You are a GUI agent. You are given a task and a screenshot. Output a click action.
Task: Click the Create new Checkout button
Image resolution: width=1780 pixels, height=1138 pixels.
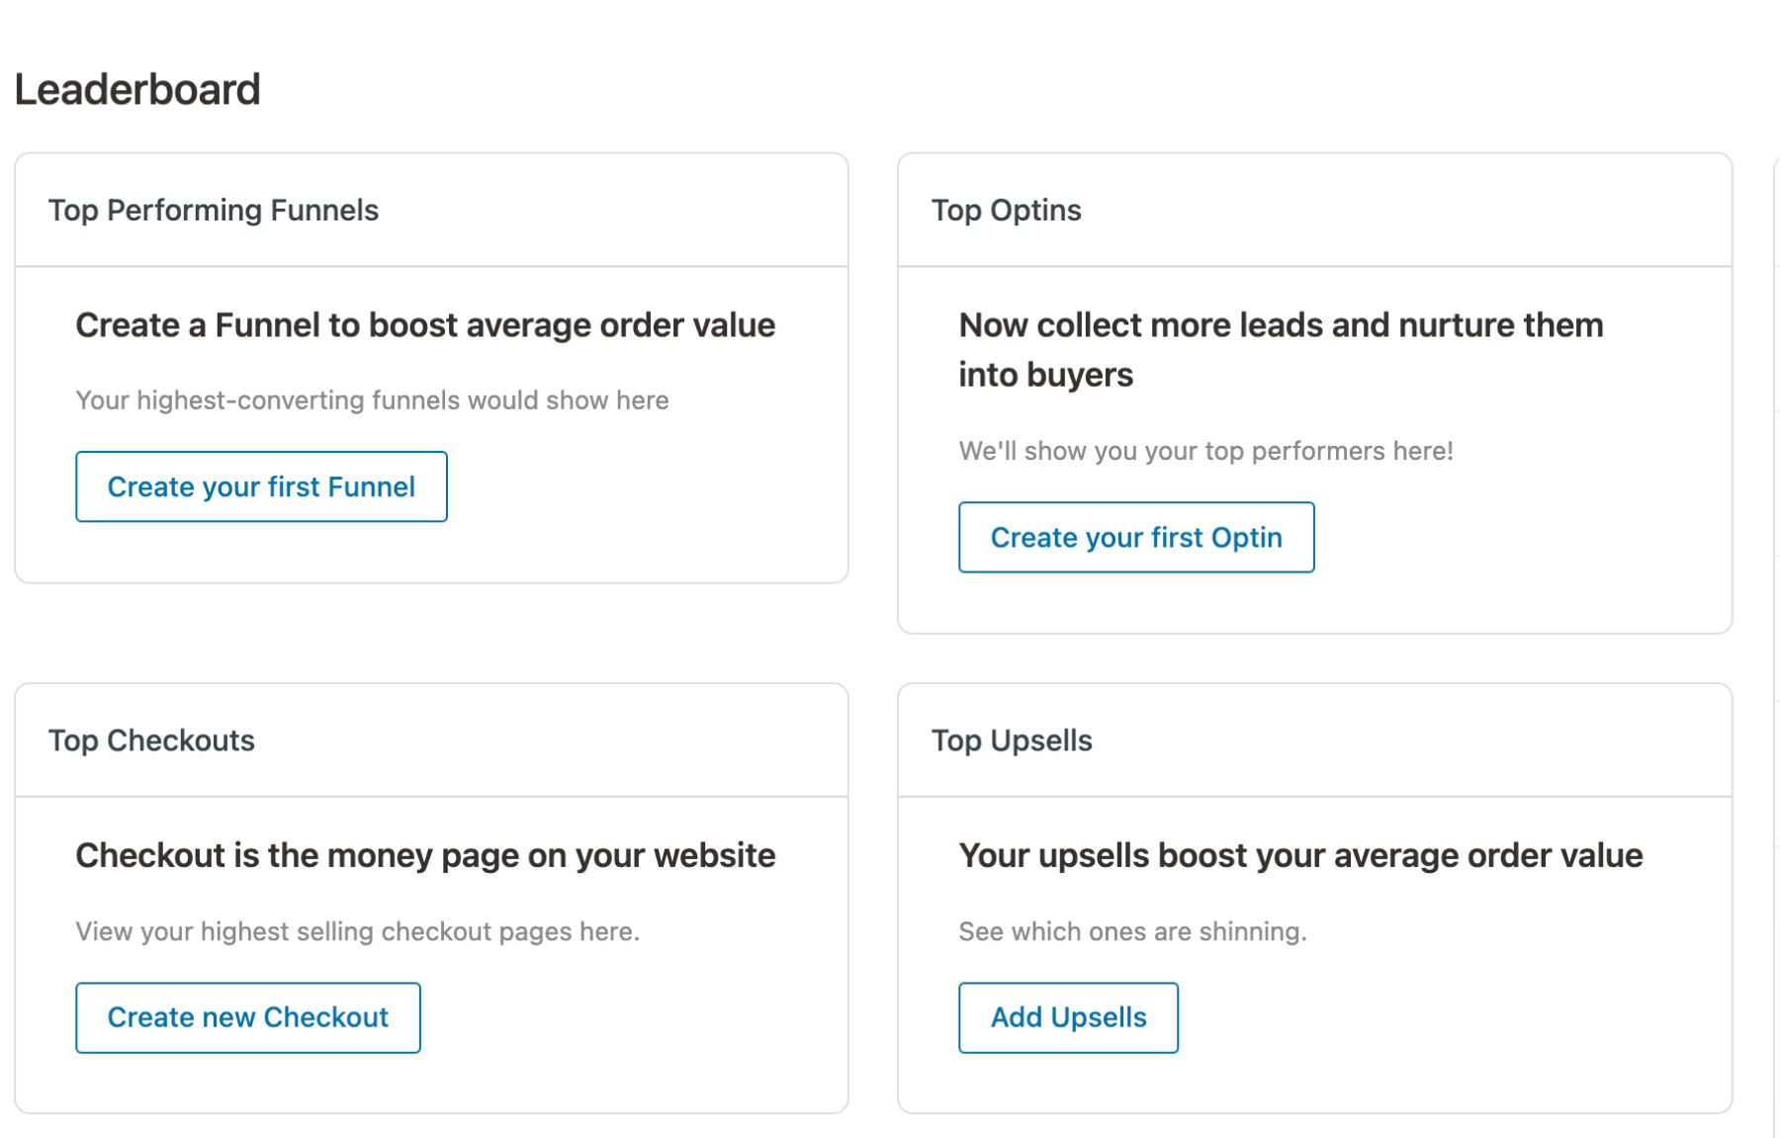click(x=247, y=1016)
